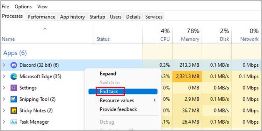The width and height of the screenshot is (262, 131).
Task: Click the Task Manager process icon
Action: click(x=14, y=122)
